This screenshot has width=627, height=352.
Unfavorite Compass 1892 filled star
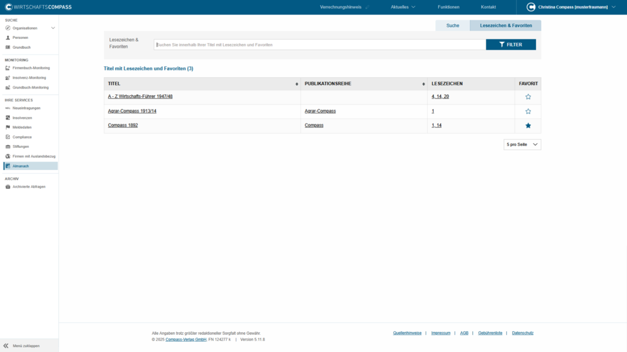(528, 125)
